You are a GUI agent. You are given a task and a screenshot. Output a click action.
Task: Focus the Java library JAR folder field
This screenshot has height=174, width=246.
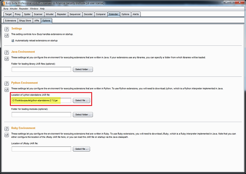click(x=41, y=69)
